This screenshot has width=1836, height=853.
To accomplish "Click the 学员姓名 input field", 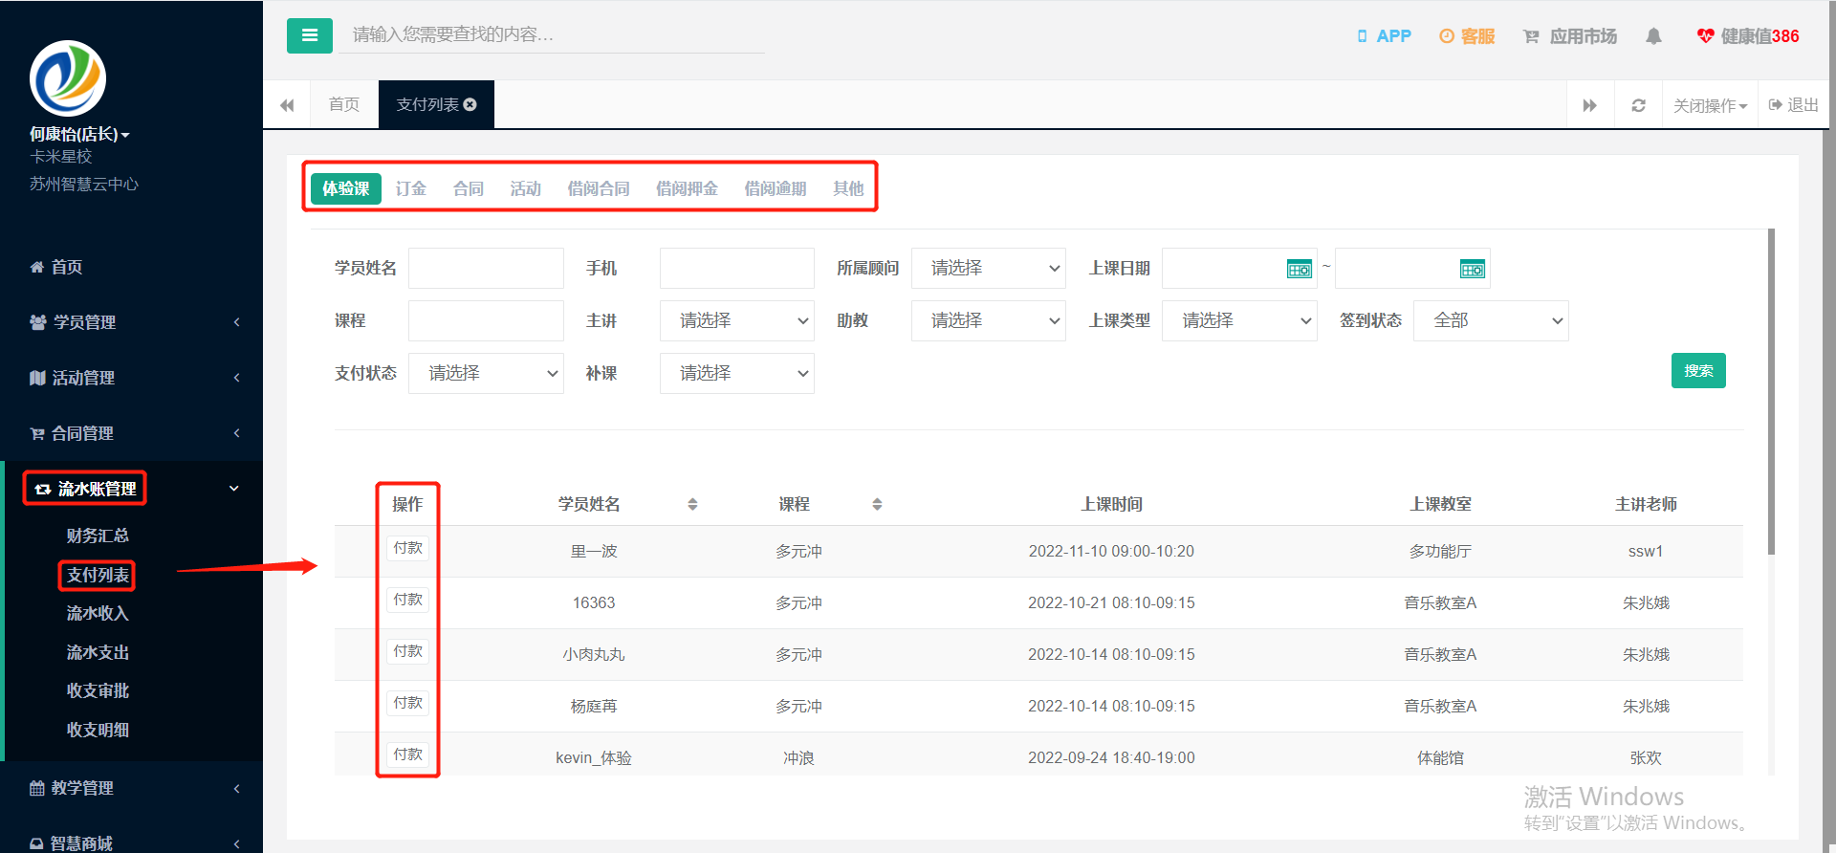I will tap(486, 269).
